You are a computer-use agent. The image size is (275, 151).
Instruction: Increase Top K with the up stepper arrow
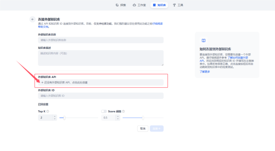click(x=55, y=116)
